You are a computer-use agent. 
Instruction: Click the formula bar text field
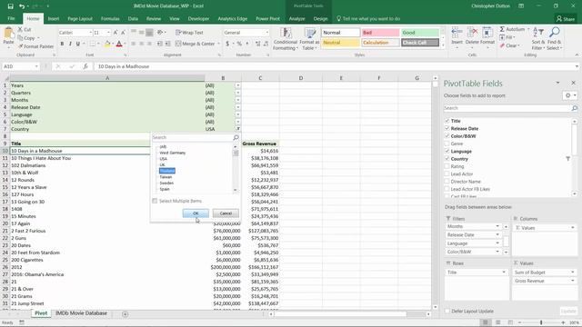[x=334, y=66]
